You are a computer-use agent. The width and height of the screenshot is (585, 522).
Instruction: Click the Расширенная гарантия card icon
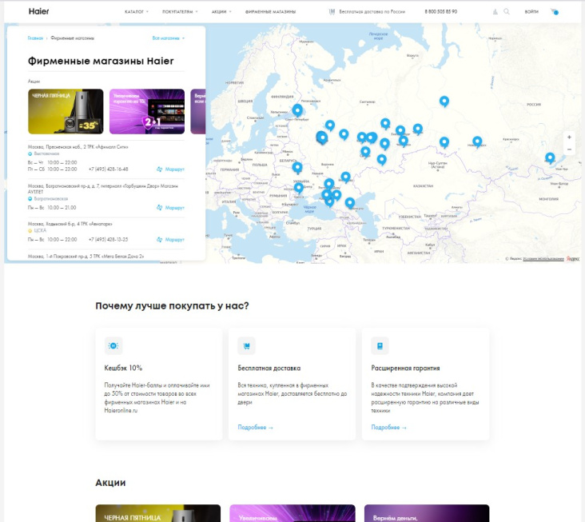click(380, 346)
